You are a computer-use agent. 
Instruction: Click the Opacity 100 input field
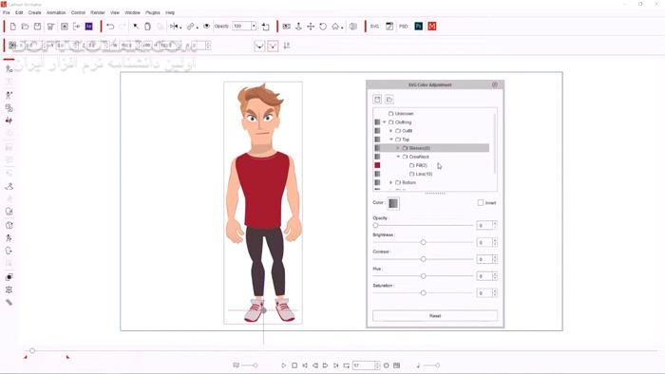coord(241,27)
